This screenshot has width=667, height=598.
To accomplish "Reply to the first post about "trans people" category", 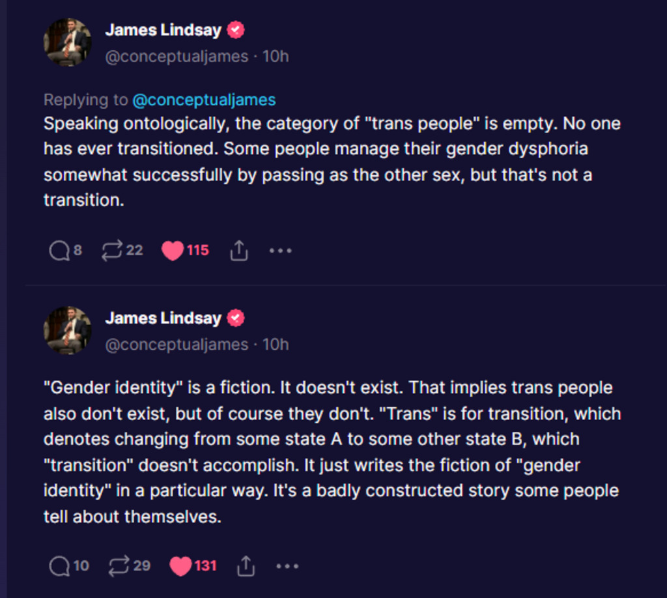I will click(x=59, y=251).
